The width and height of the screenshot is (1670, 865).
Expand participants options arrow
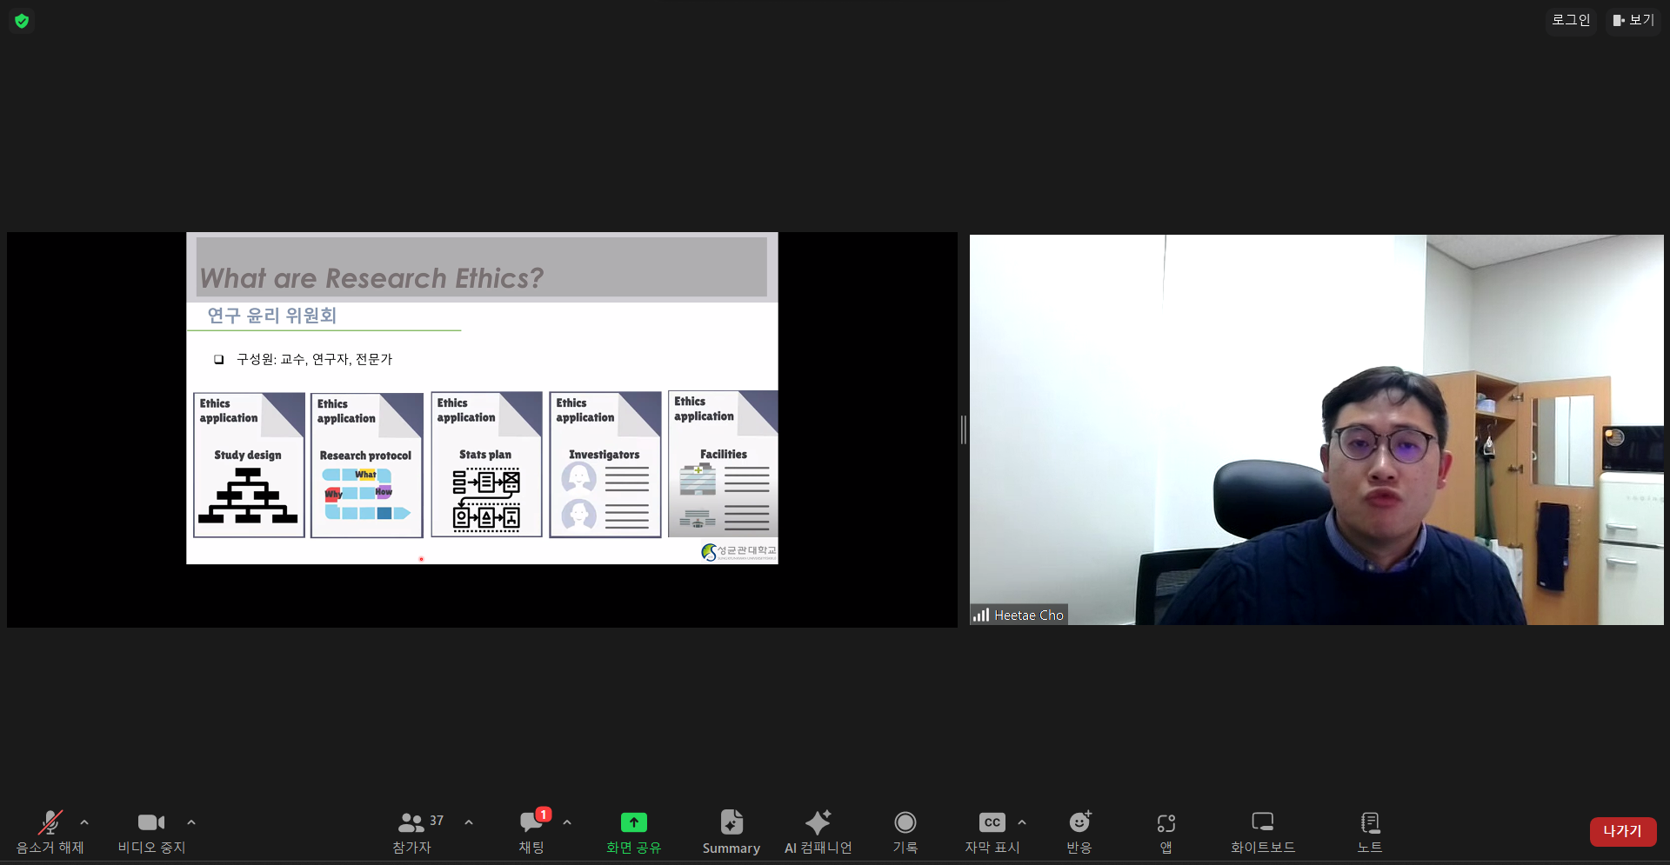pyautogui.click(x=469, y=822)
